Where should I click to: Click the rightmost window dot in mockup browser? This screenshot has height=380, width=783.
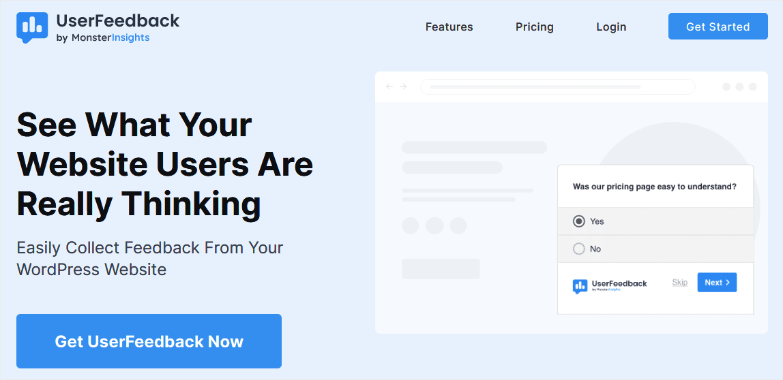(753, 86)
